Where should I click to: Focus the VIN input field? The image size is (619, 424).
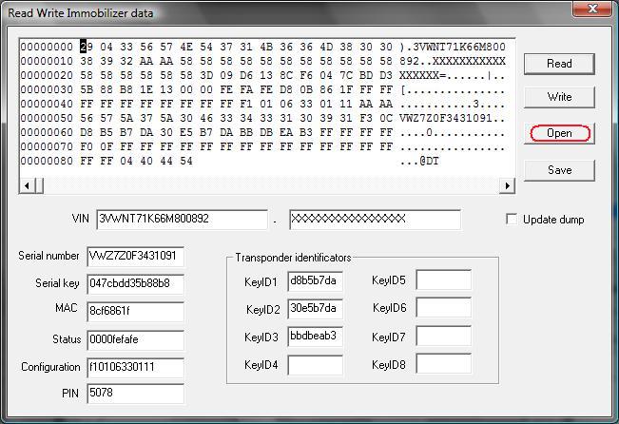[x=182, y=220]
